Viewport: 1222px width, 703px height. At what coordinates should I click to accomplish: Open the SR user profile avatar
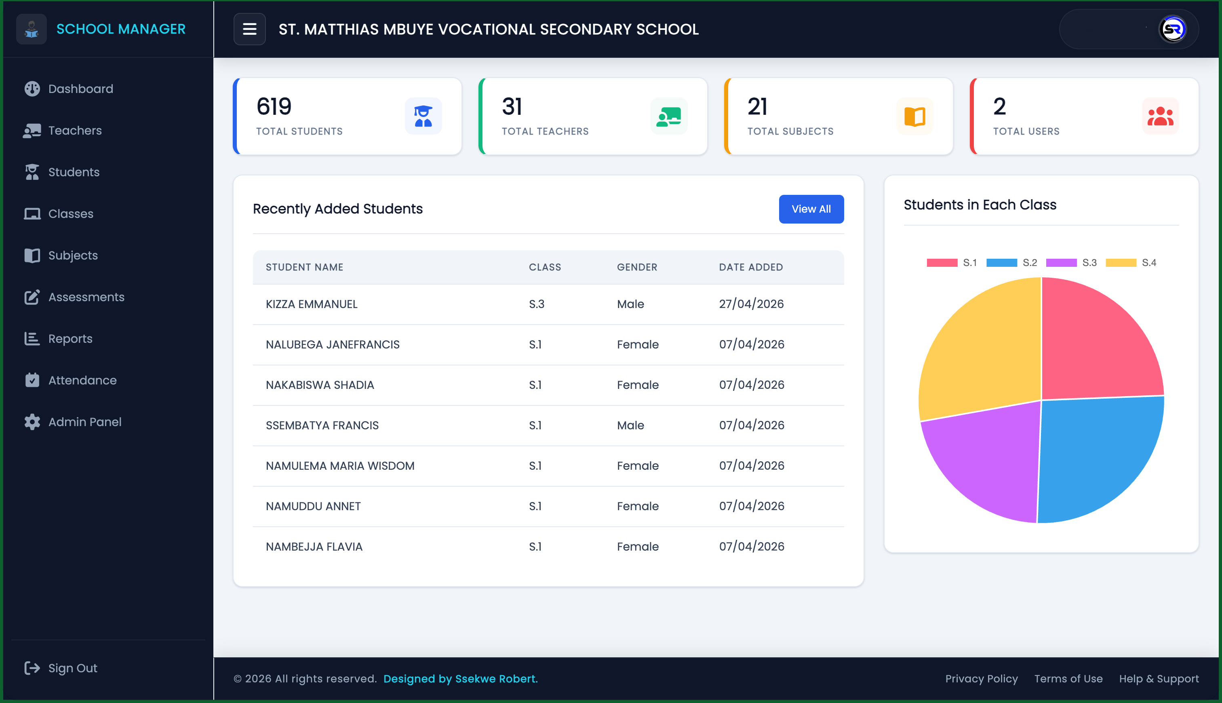(x=1173, y=30)
